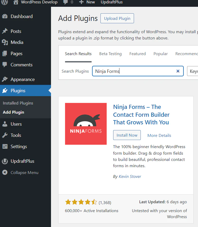The width and height of the screenshot is (198, 227).
Task: Go to Dashboard menu item
Action: click(22, 16)
